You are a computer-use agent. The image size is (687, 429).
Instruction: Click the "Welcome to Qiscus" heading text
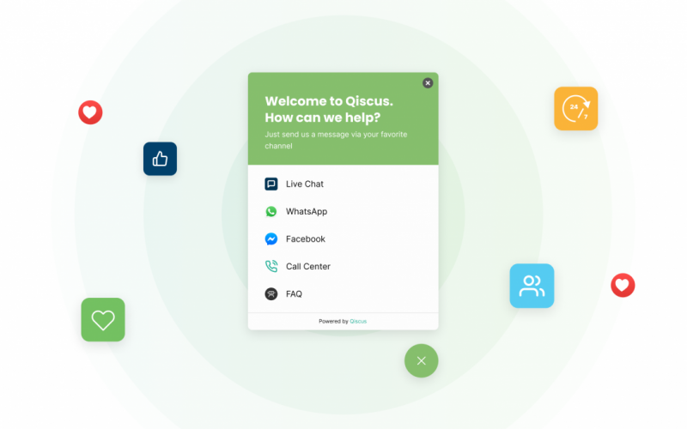329,101
